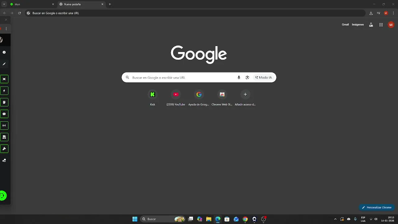
Task: Click the Modo IA button
Action: tap(264, 77)
